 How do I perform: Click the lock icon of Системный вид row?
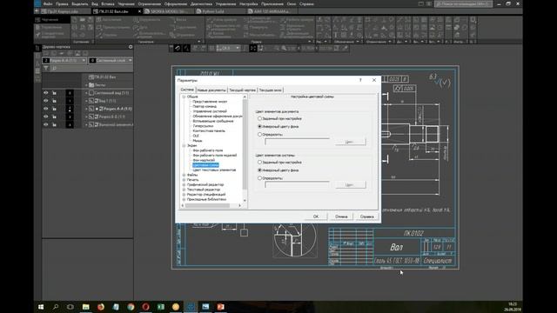(x=54, y=93)
